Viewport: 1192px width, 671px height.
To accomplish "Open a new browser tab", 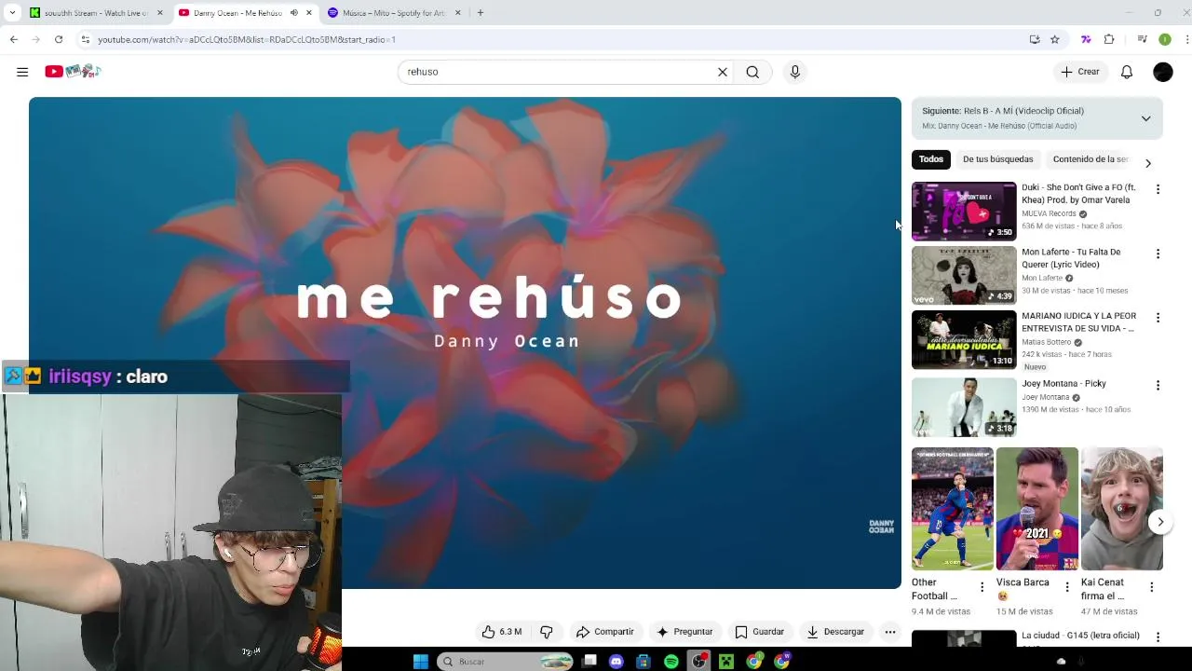I will [x=481, y=13].
